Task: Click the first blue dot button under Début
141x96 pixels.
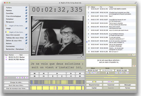Action: (88, 73)
